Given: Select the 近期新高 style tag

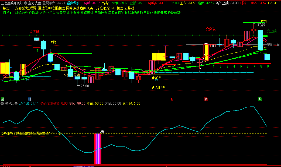Looking at the screenshot, I should pos(160,13).
